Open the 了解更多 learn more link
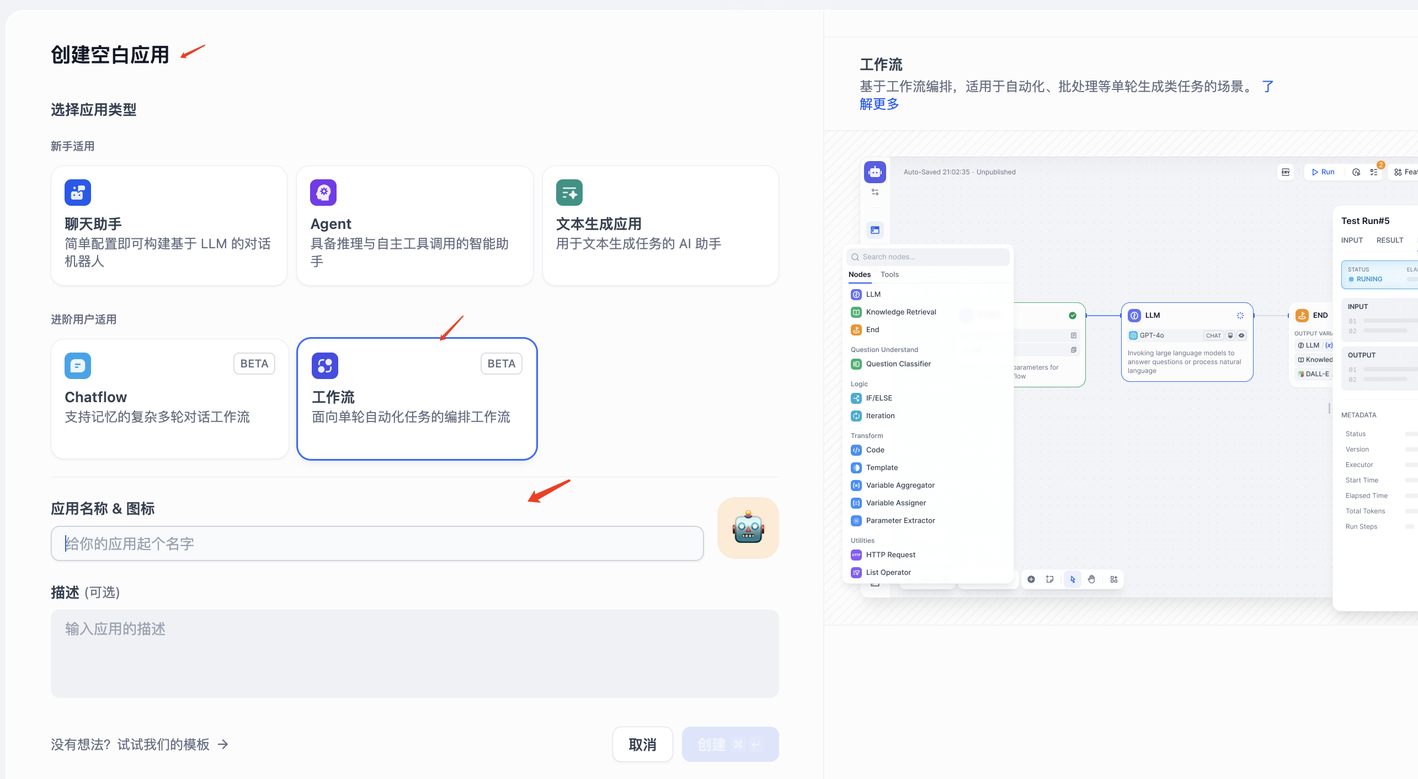This screenshot has height=779, width=1418. coord(879,104)
